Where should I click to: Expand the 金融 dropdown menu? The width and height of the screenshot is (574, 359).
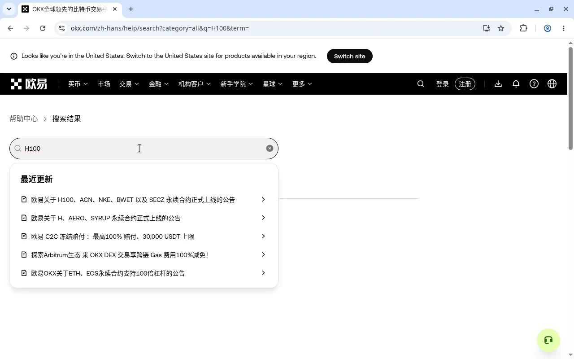coord(159,84)
